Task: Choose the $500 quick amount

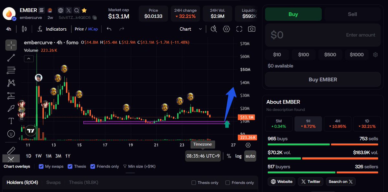Action: 330,55
